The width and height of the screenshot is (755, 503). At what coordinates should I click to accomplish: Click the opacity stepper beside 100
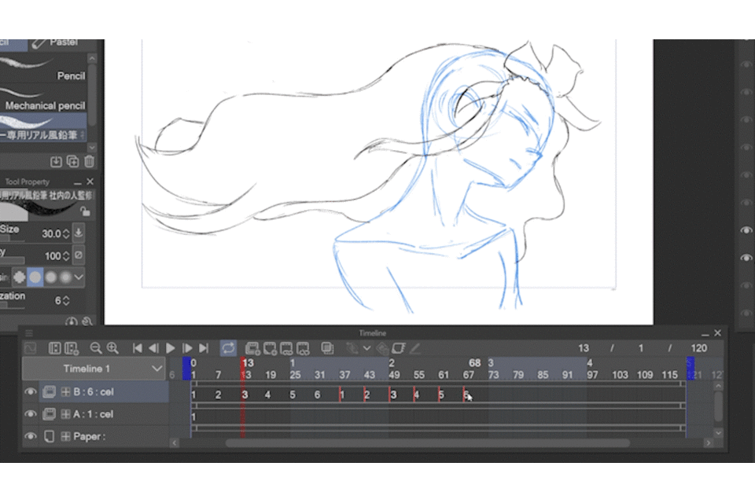(66, 256)
